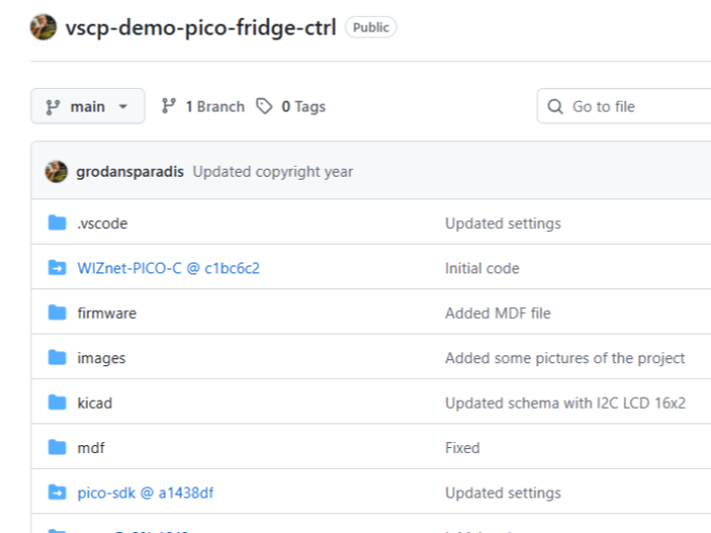Click the kicad folder icon
The width and height of the screenshot is (711, 533).
[57, 403]
